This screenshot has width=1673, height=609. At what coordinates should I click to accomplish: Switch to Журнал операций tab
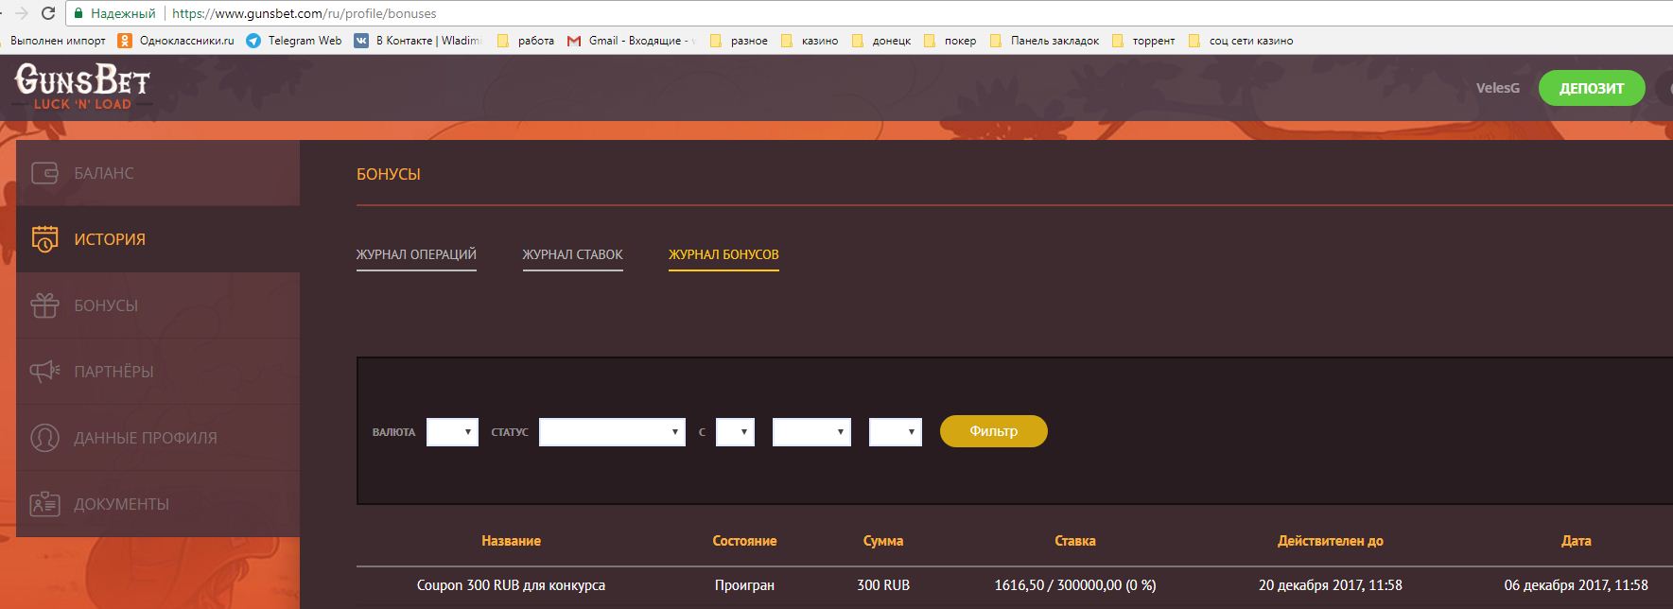tap(416, 255)
